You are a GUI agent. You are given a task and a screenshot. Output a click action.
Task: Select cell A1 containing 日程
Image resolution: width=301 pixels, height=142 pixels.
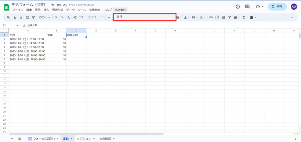point(28,35)
